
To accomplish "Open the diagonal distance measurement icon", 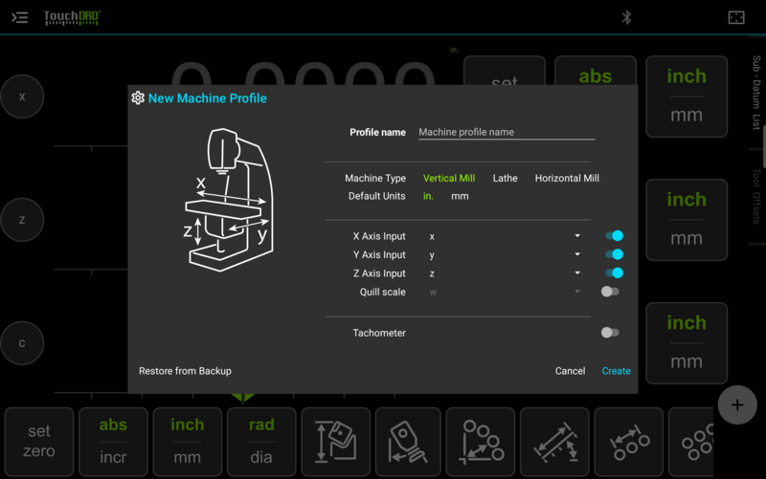I will (554, 442).
